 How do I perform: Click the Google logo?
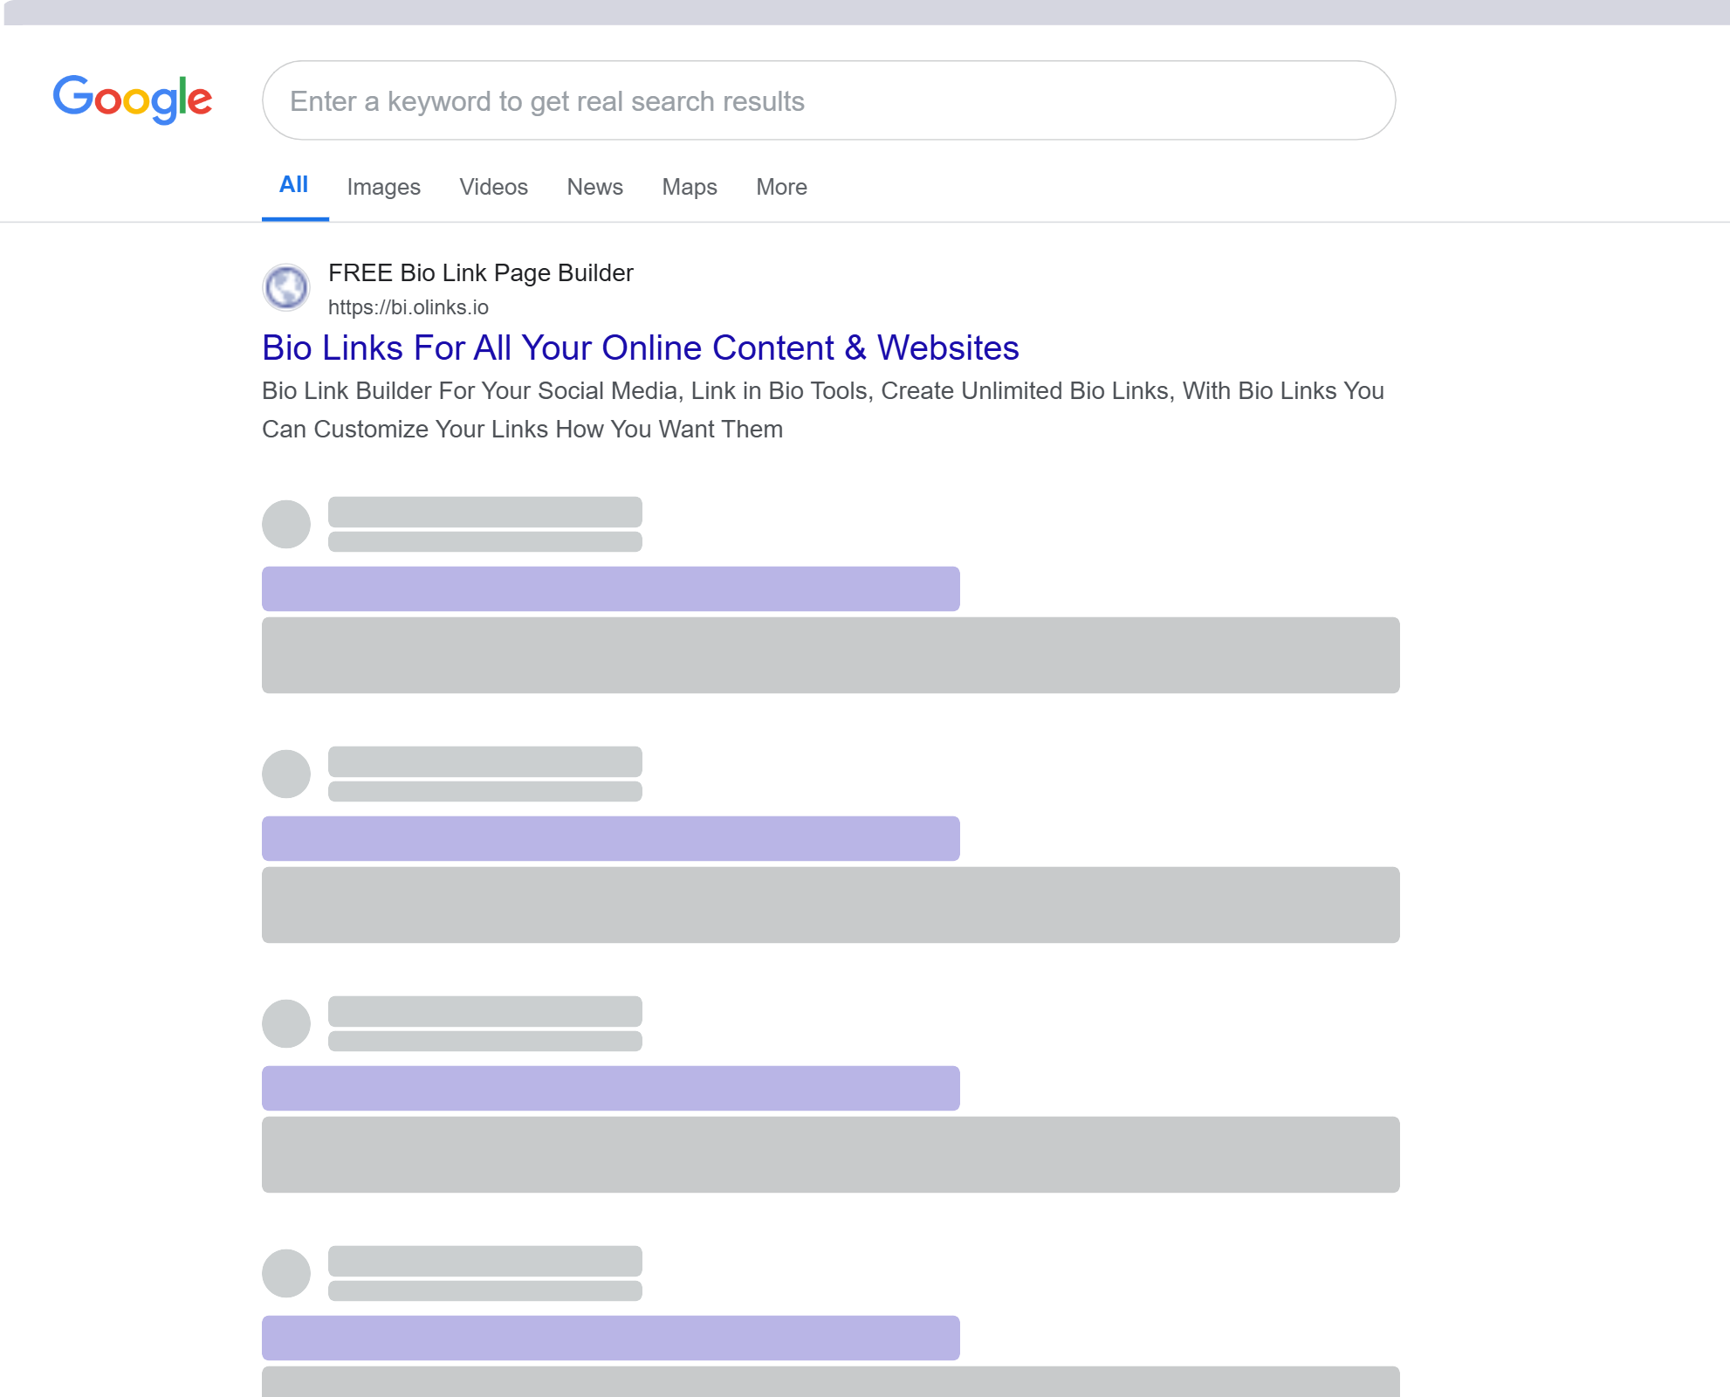pos(133,99)
